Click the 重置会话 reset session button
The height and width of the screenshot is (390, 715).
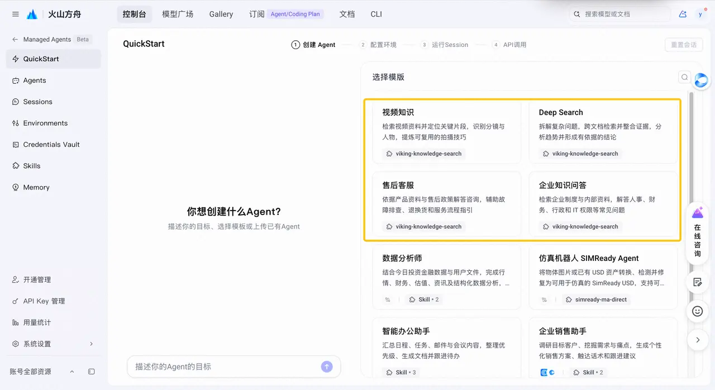[683, 45]
